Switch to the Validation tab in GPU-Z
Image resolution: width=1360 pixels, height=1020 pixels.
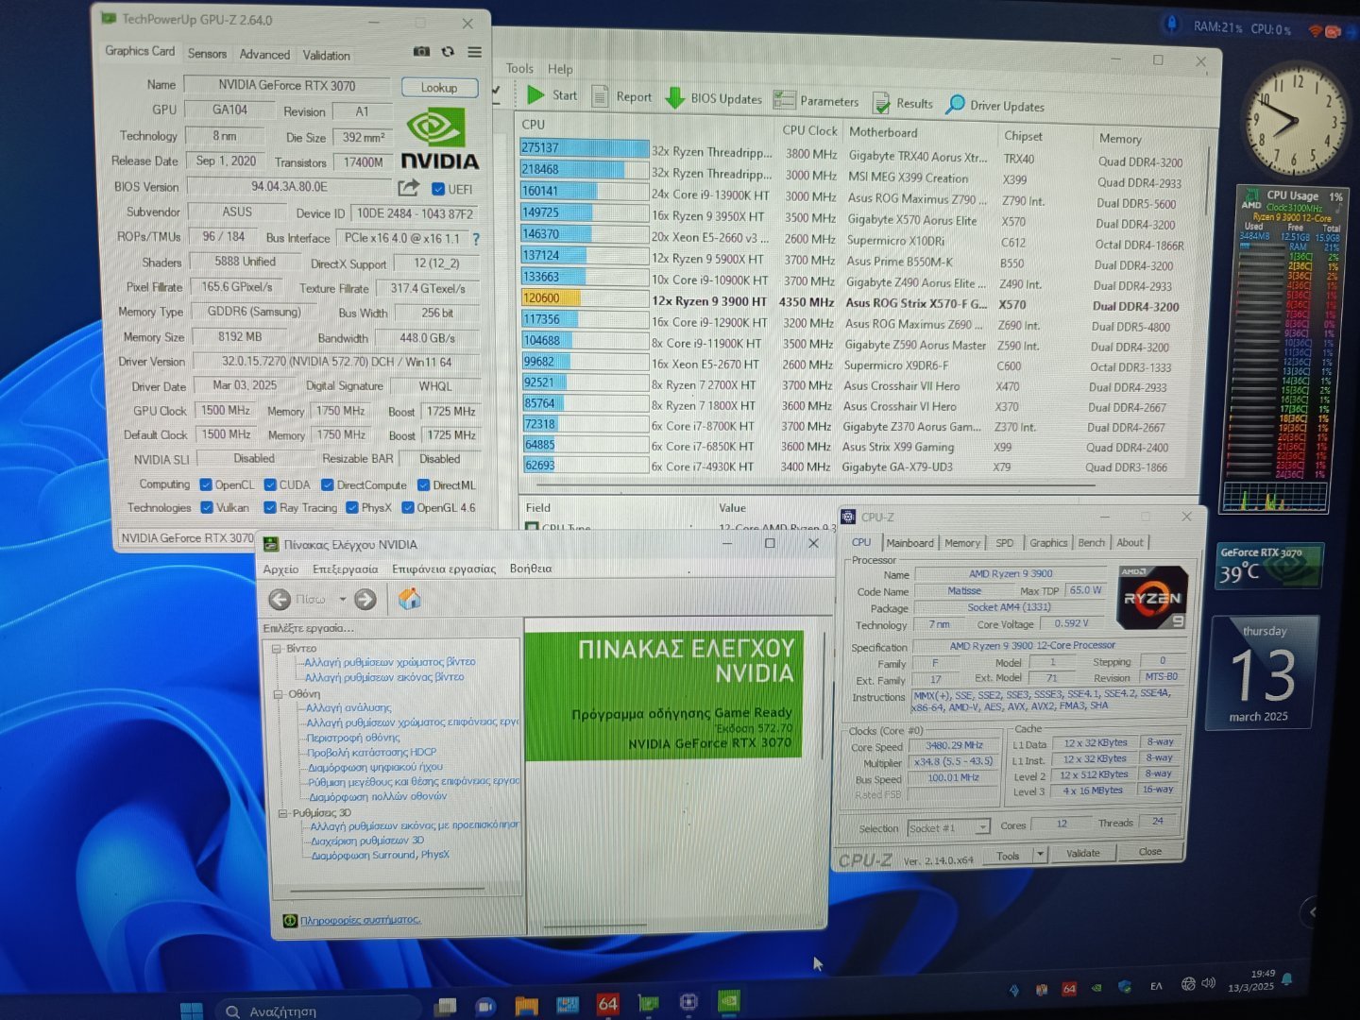326,56
